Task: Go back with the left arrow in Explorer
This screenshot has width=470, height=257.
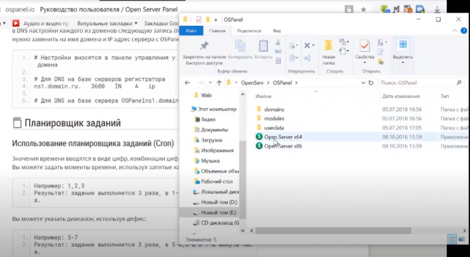Action: (187, 83)
